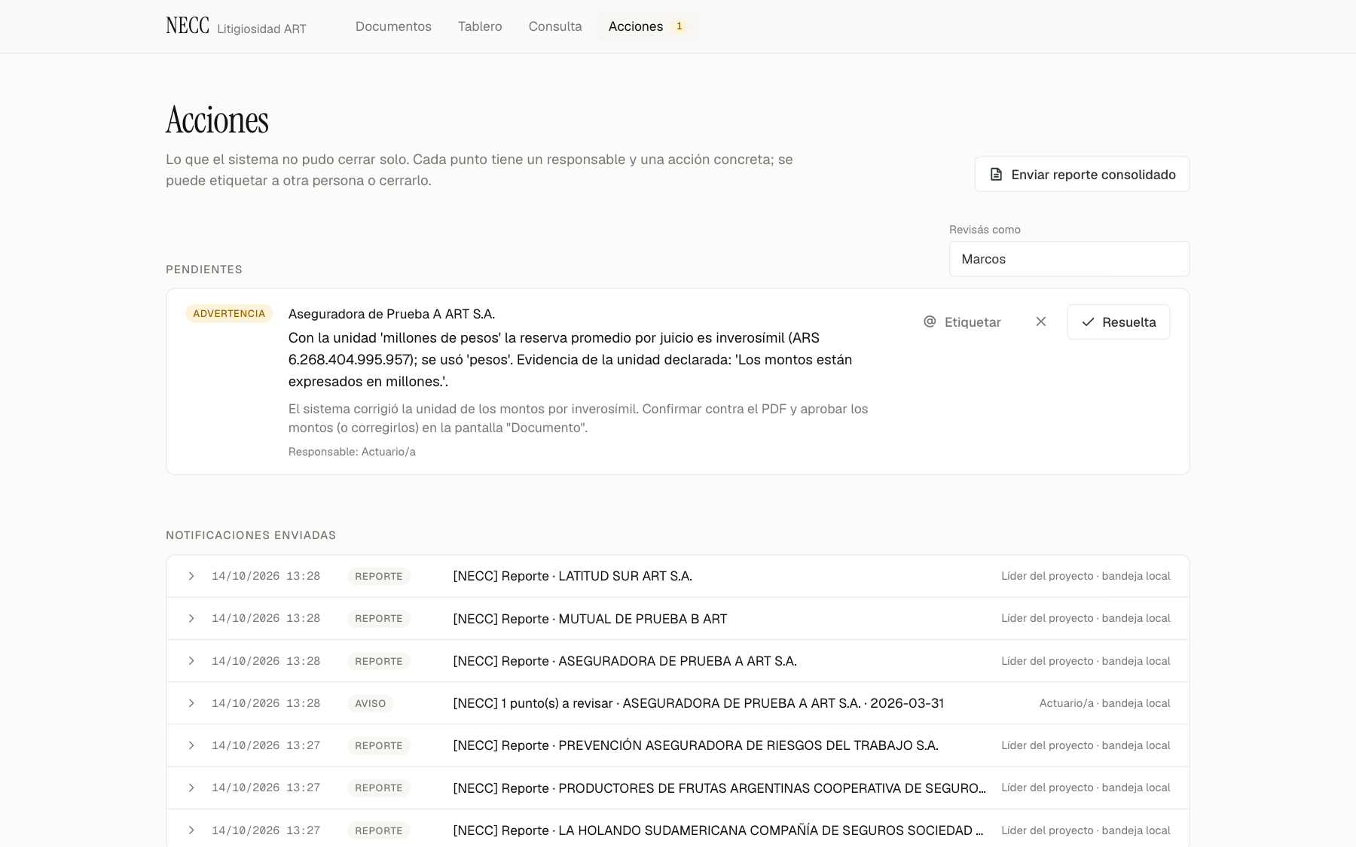Click 'Actuario/a · bandeja local' recipient
1356x847 pixels.
click(x=1104, y=703)
